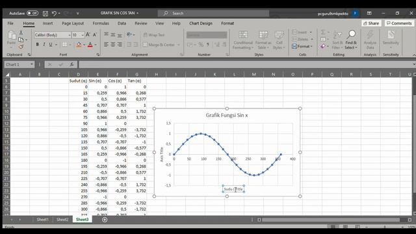Viewport: 416px width, 234px height.
Task: Switch to the Formulas tab
Action: click(101, 23)
